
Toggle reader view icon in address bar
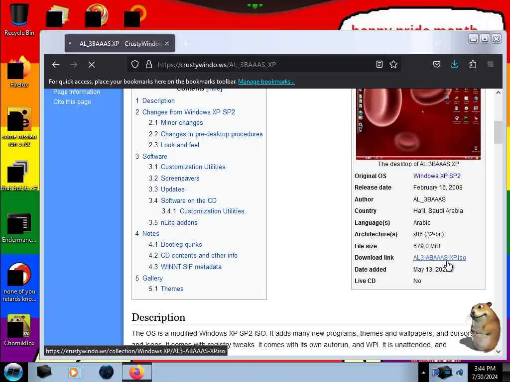(379, 64)
